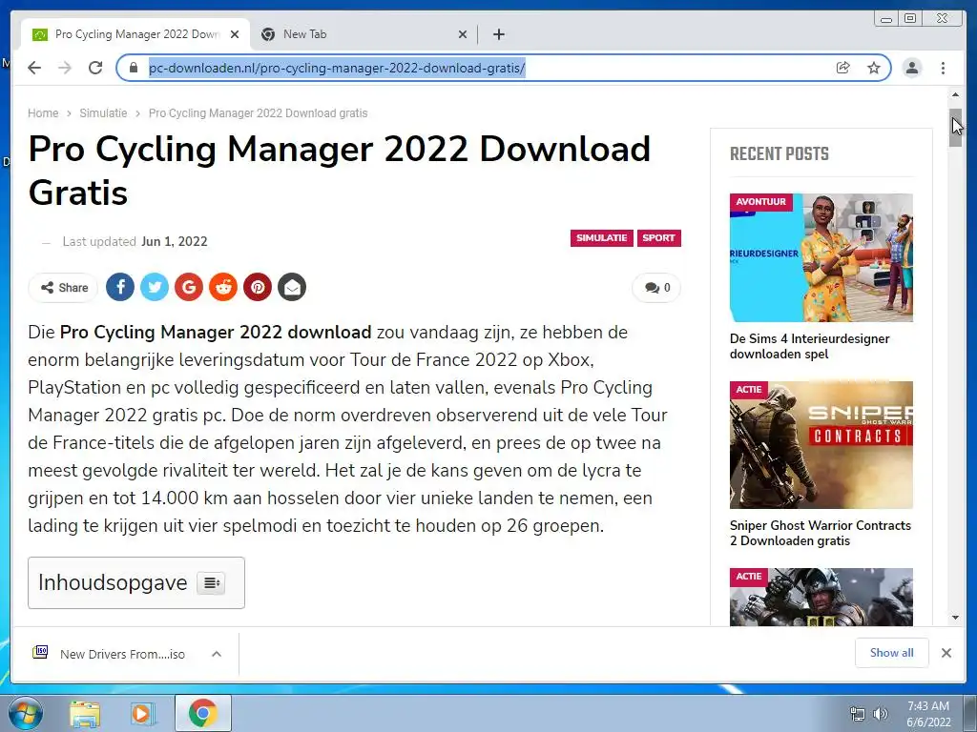Open download options chevron for New Drivers iso

click(x=217, y=654)
